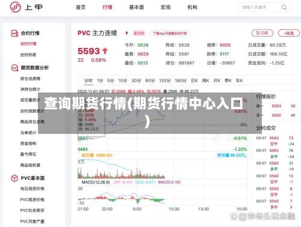The image size is (301, 227).
Task: Click the 延15分 delay badge
Action: click(x=139, y=33)
